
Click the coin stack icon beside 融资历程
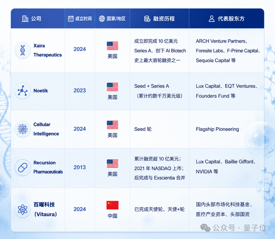tap(147, 19)
